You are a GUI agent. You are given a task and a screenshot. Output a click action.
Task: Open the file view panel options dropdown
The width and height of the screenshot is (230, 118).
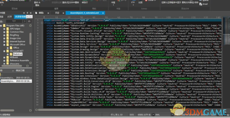[24, 13]
